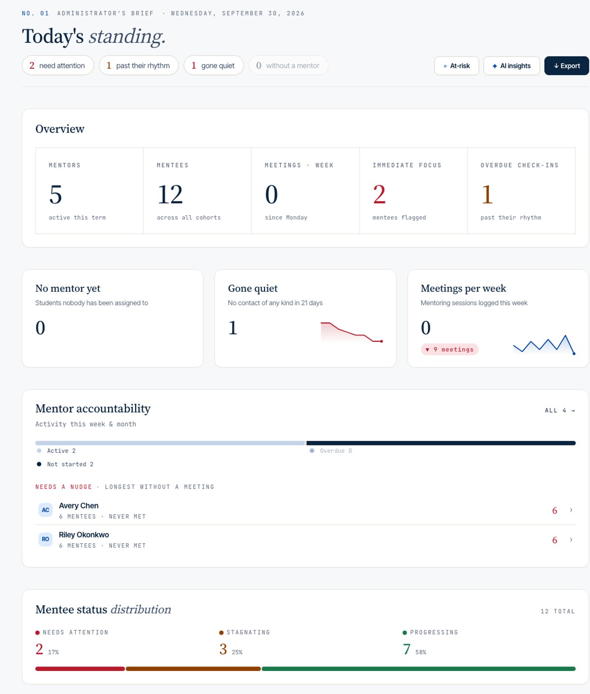Image resolution: width=590 pixels, height=694 pixels.
Task: Click the 'Not started 2' legend entry
Action: [x=65, y=464]
